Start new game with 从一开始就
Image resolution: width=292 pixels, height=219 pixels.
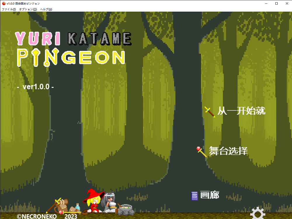click(241, 111)
